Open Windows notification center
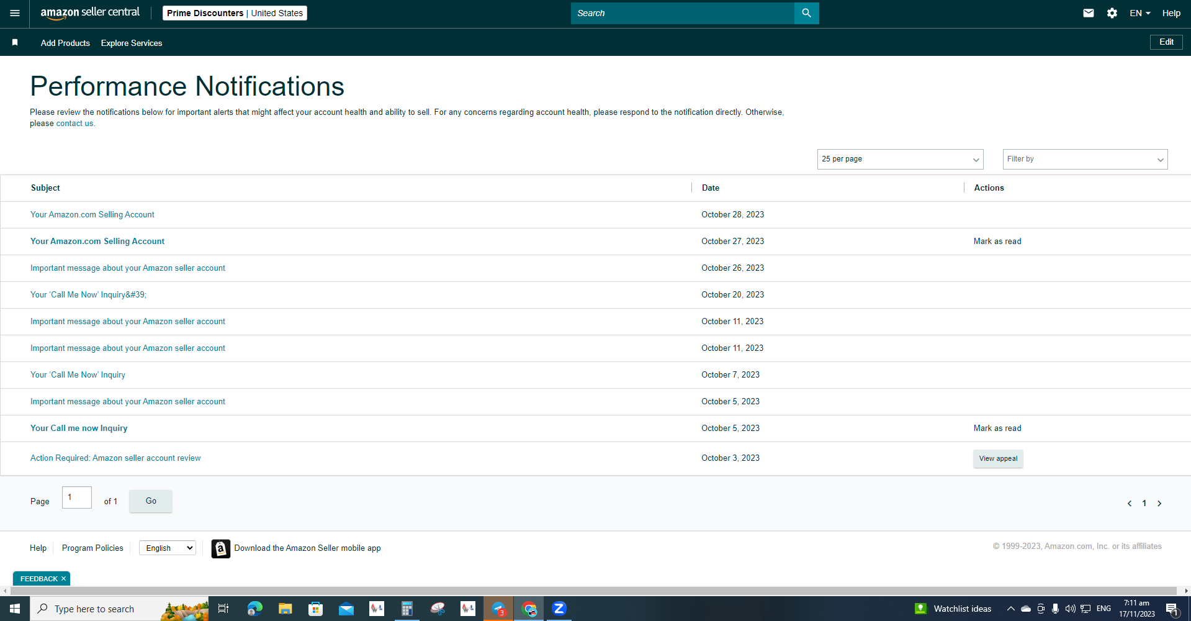This screenshot has width=1191, height=621. (x=1172, y=609)
